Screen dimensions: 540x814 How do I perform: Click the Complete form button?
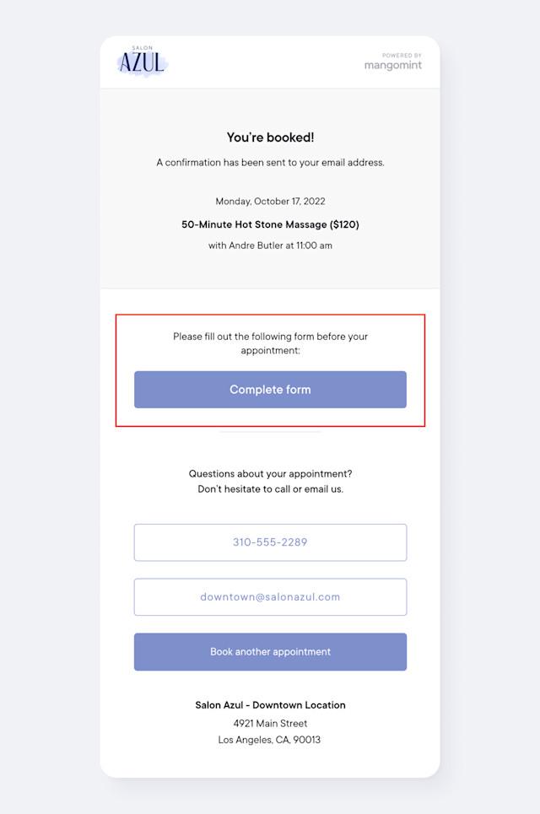(x=270, y=390)
